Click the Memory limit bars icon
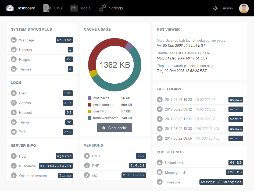Screen dimensions: 254x191 point(160,172)
